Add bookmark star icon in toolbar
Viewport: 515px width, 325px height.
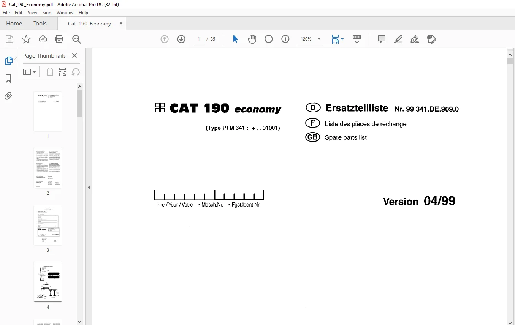[x=26, y=39]
